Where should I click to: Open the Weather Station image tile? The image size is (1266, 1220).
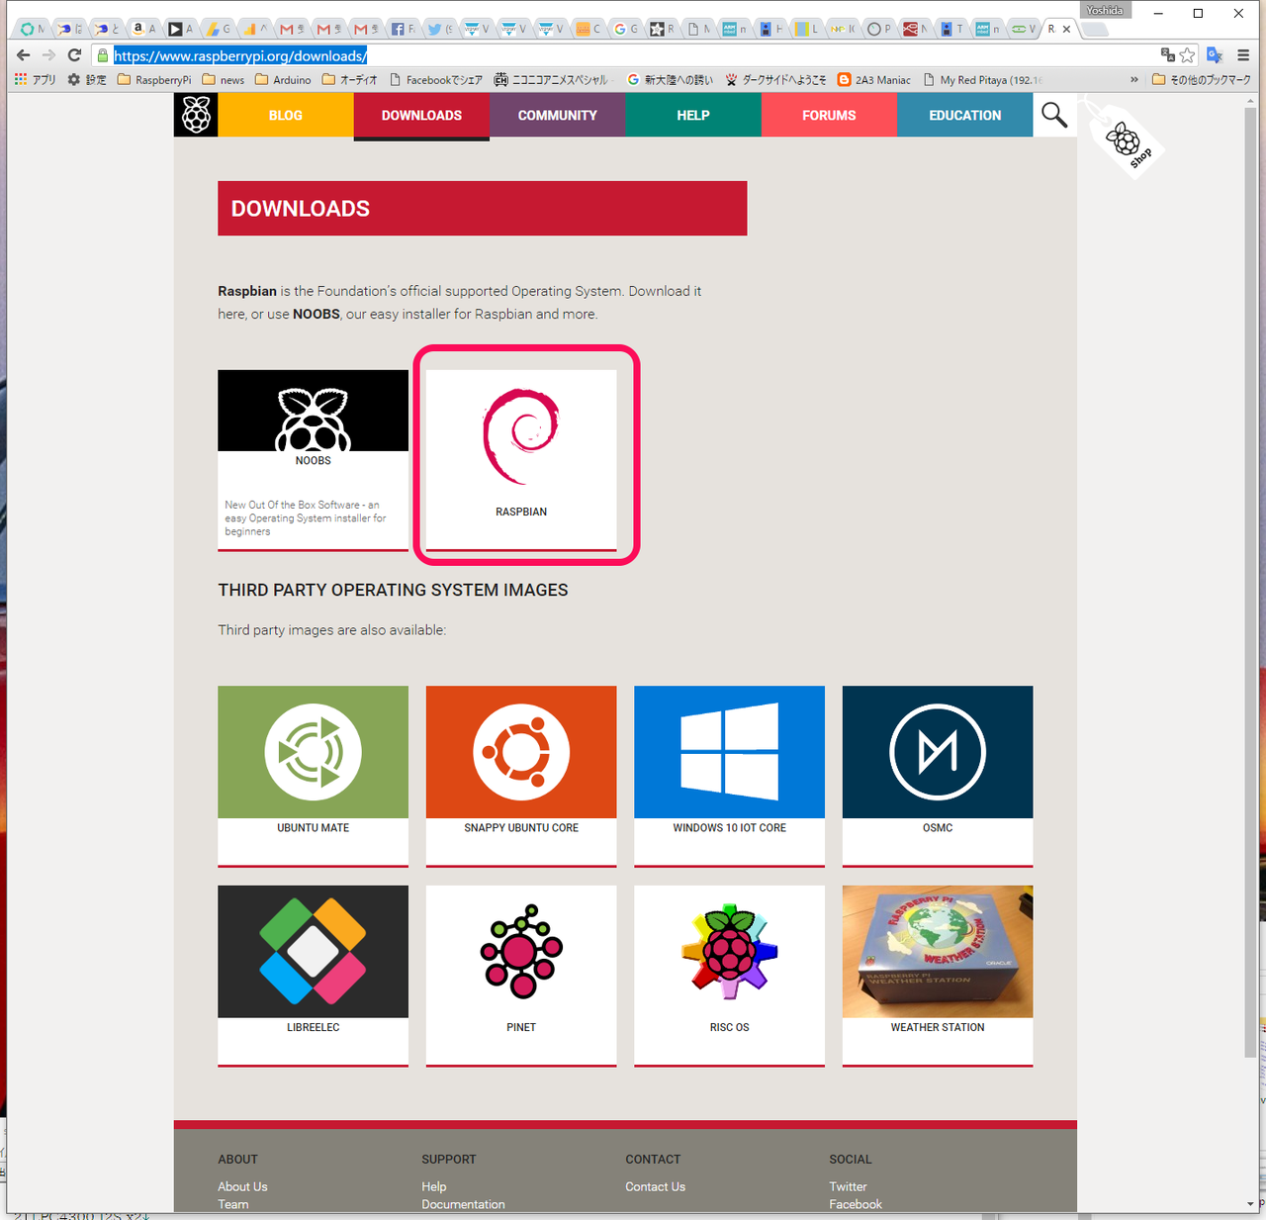[938, 951]
